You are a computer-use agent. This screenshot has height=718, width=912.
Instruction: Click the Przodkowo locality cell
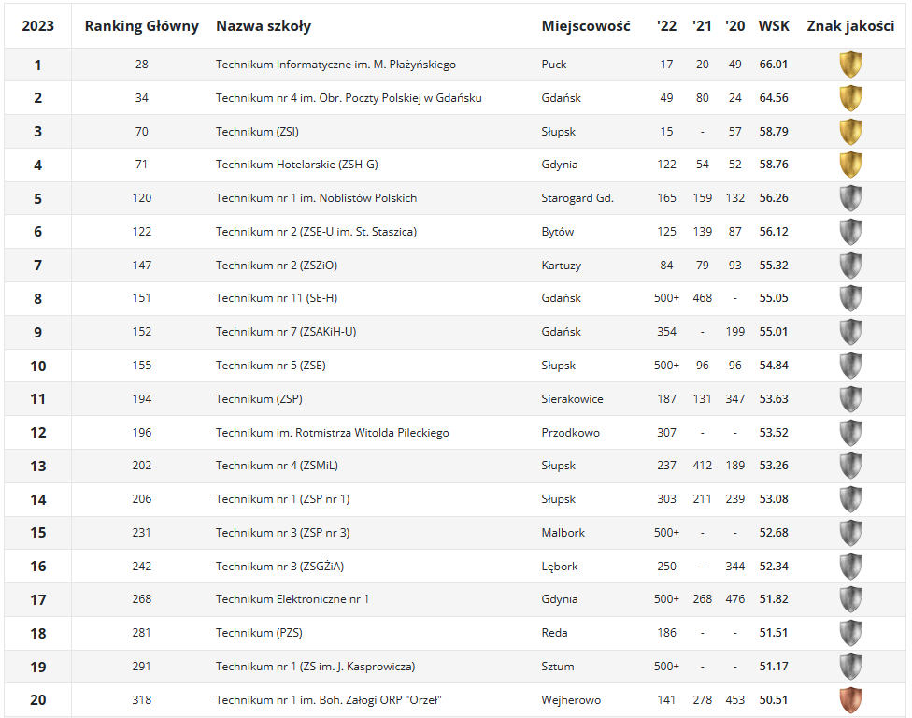tap(571, 433)
